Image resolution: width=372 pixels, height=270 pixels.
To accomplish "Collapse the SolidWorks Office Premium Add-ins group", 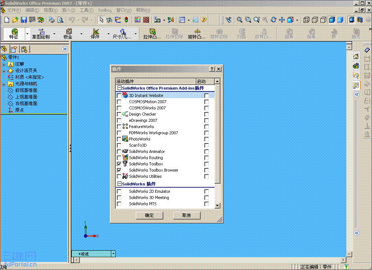I will click(x=119, y=88).
